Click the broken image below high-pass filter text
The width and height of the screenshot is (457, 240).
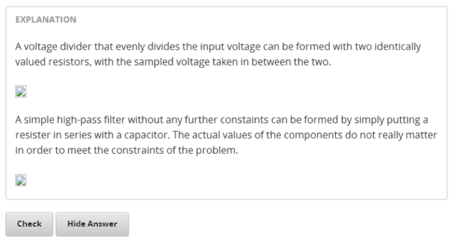click(21, 180)
